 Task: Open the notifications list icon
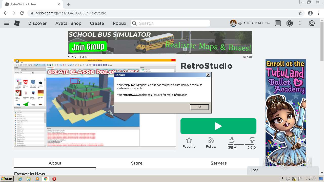click(x=278, y=23)
